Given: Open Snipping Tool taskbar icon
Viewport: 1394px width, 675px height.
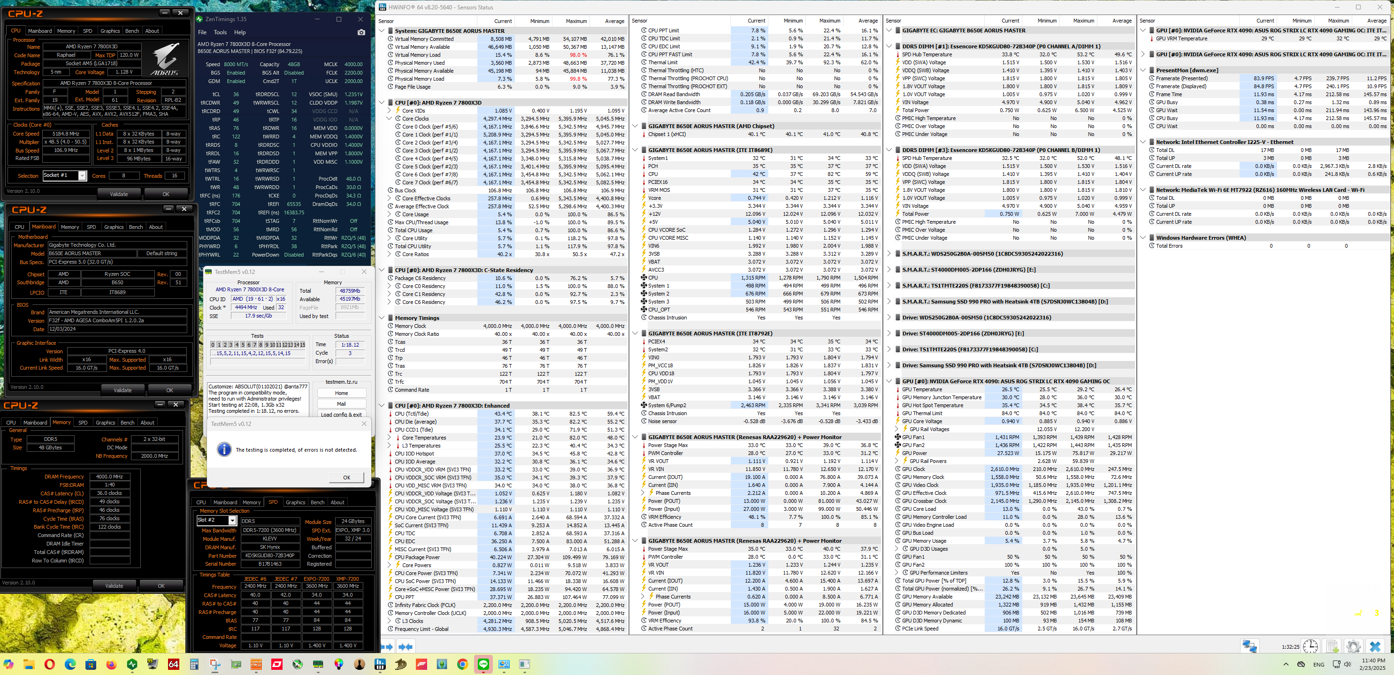Looking at the screenshot, I should tap(215, 664).
